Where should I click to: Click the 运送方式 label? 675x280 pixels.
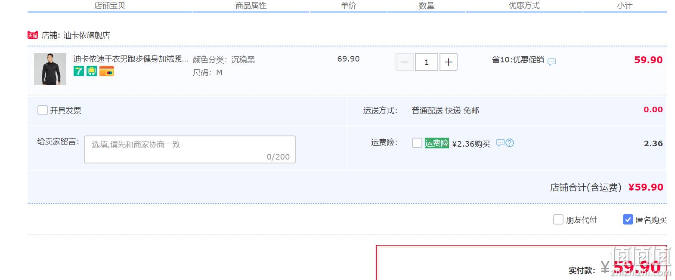click(x=380, y=111)
